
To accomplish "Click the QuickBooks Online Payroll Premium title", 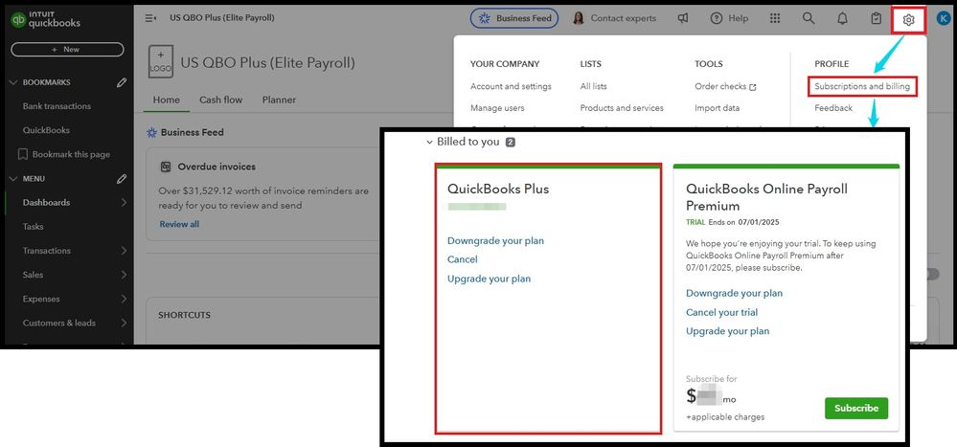I will pyautogui.click(x=766, y=197).
